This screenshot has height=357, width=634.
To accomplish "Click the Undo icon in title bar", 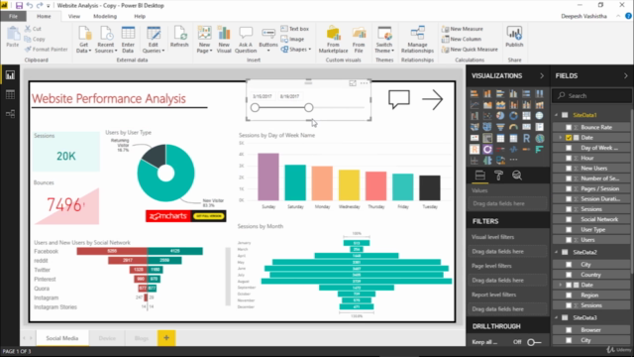I will [29, 6].
